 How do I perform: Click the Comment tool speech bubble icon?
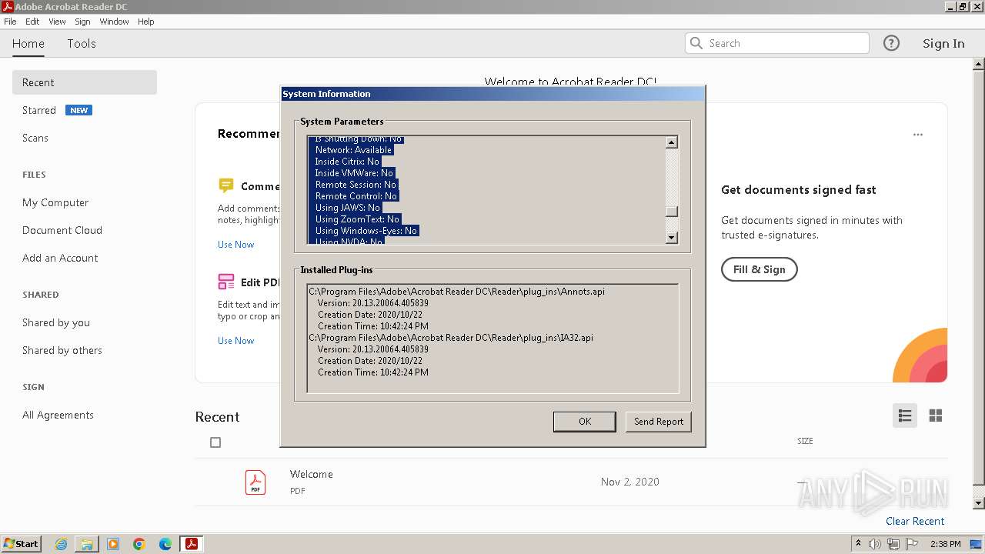pos(225,185)
